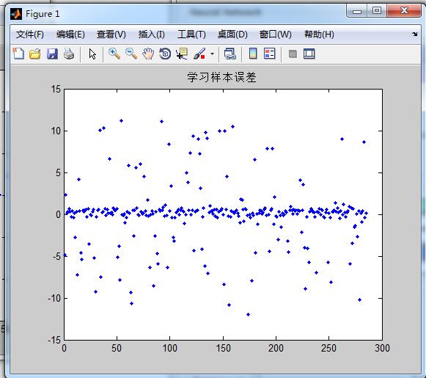Open the 工具(T) menu

pyautogui.click(x=191, y=34)
